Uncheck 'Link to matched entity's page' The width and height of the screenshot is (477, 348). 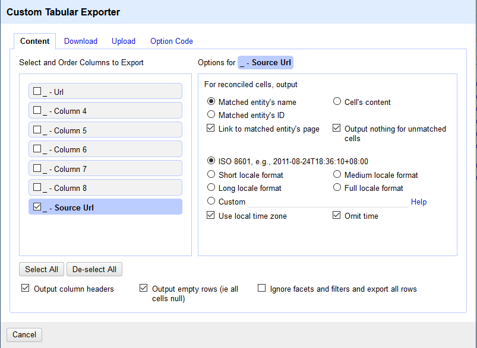(x=211, y=127)
